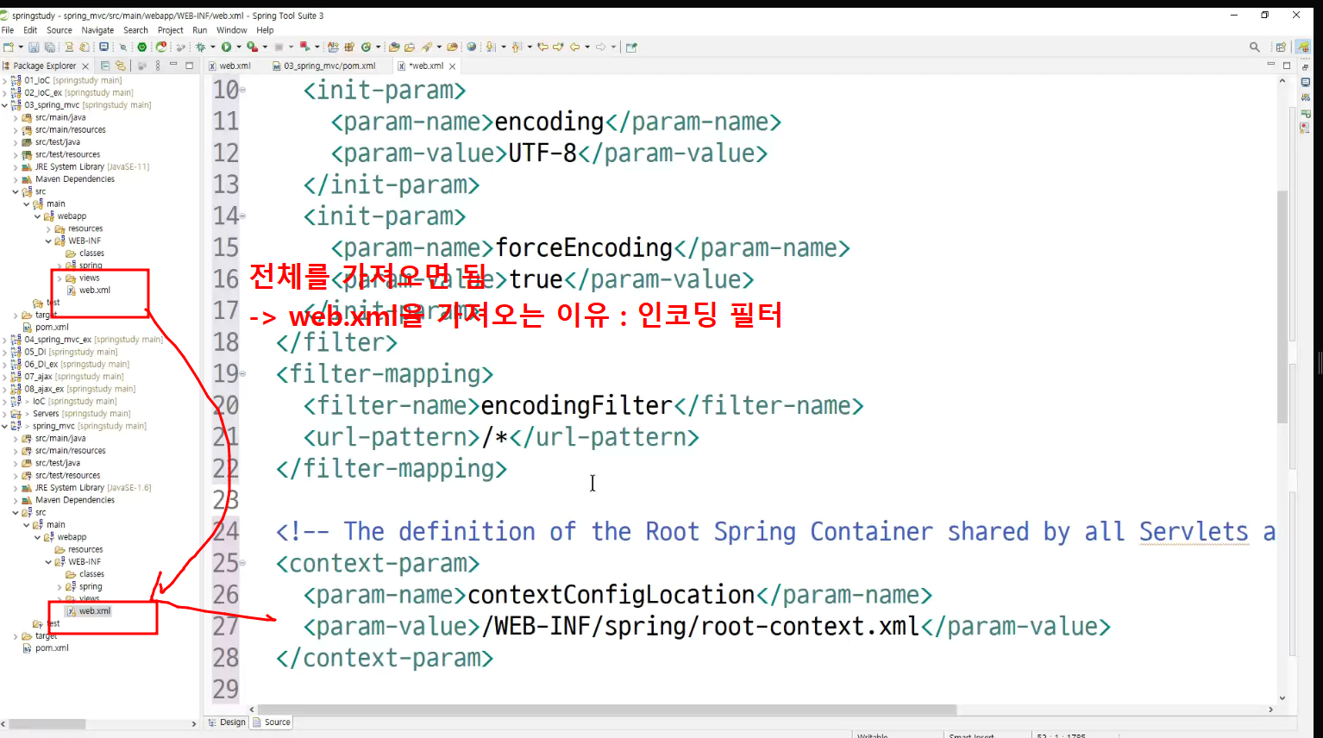Open the File menu
This screenshot has width=1323, height=738.
point(8,30)
